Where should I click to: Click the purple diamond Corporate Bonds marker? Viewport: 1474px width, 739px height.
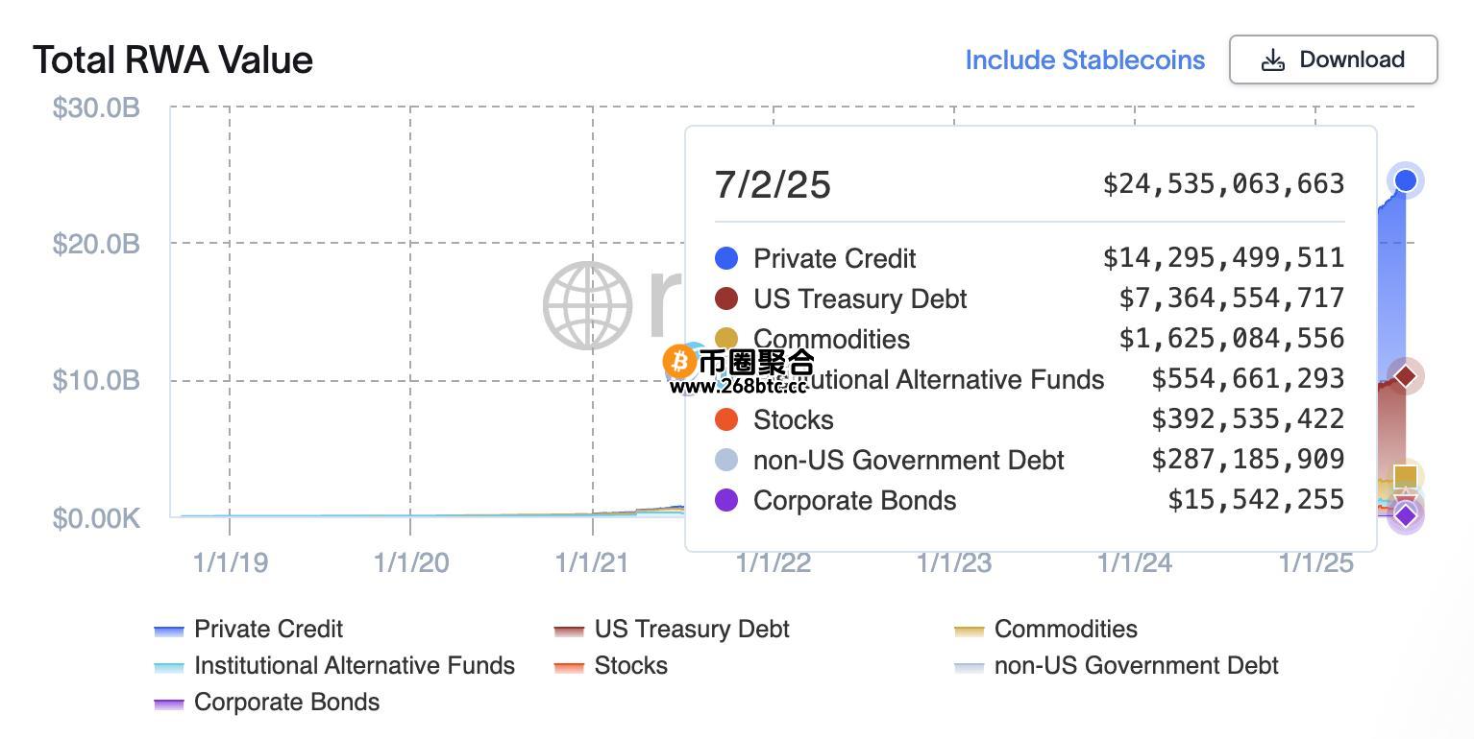point(1406,515)
